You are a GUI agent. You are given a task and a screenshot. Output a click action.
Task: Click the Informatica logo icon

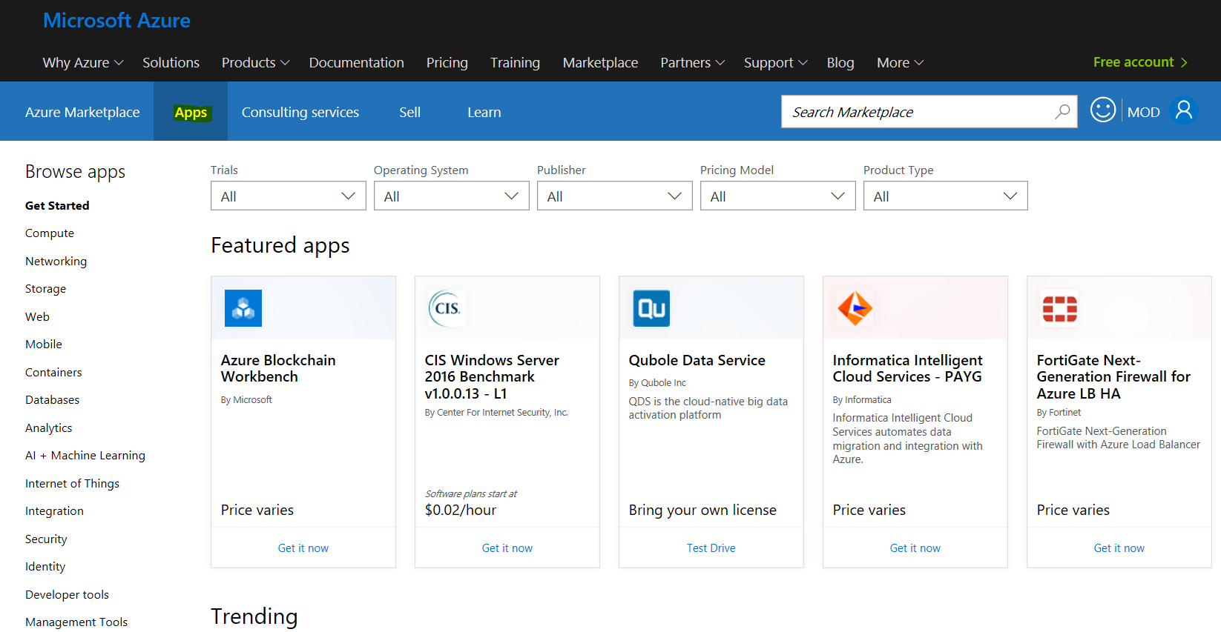855,308
